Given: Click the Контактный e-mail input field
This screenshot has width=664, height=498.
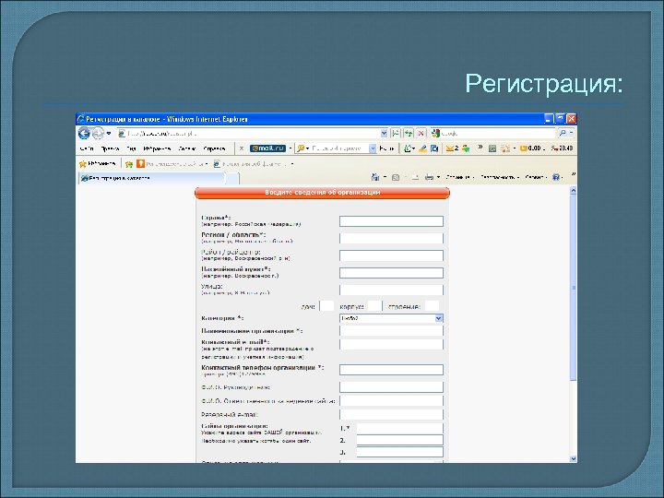Looking at the screenshot, I should (391, 344).
